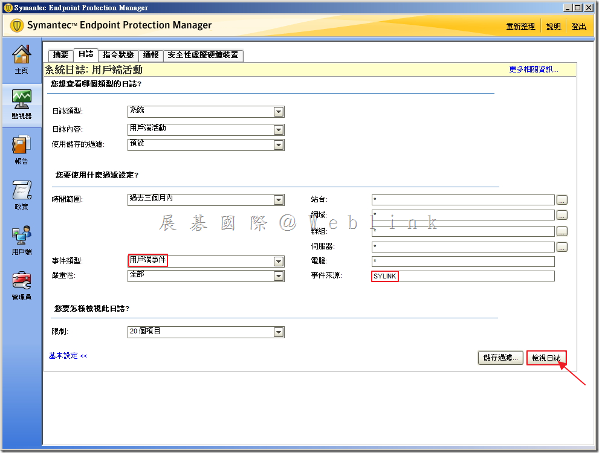Click the 事件來源 input field containing SYLINK
The height and width of the screenshot is (453, 599).
462,276
